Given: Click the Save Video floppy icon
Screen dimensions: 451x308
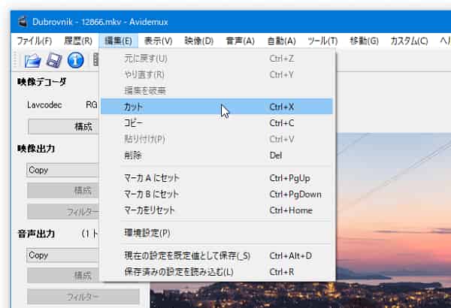Looking at the screenshot, I should (x=54, y=60).
